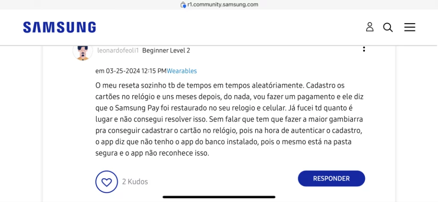438x202 pixels.
Task: Click the post text mentioning Samsung Pay
Action: tap(228, 119)
